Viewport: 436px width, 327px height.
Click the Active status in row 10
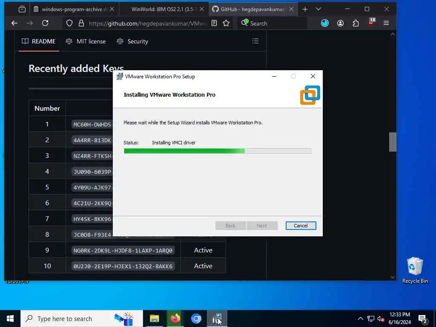tap(203, 266)
